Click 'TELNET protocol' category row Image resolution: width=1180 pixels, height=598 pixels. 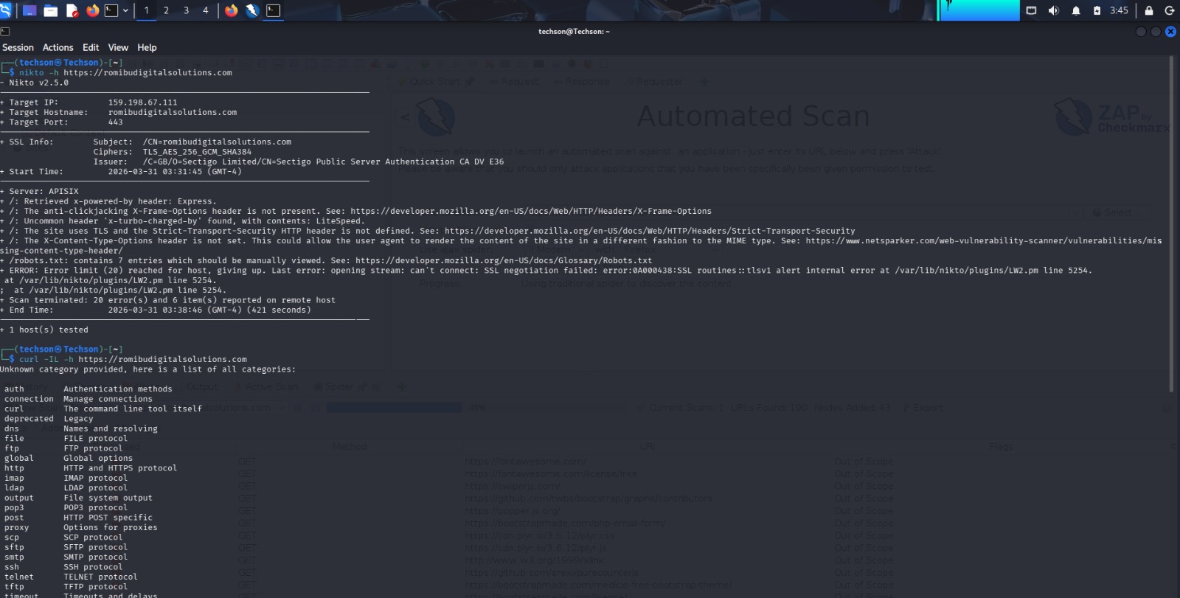tap(71, 577)
